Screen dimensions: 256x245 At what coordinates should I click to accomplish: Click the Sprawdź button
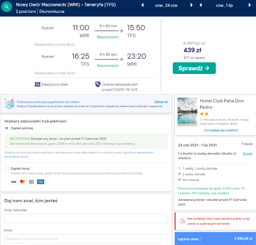click(194, 68)
